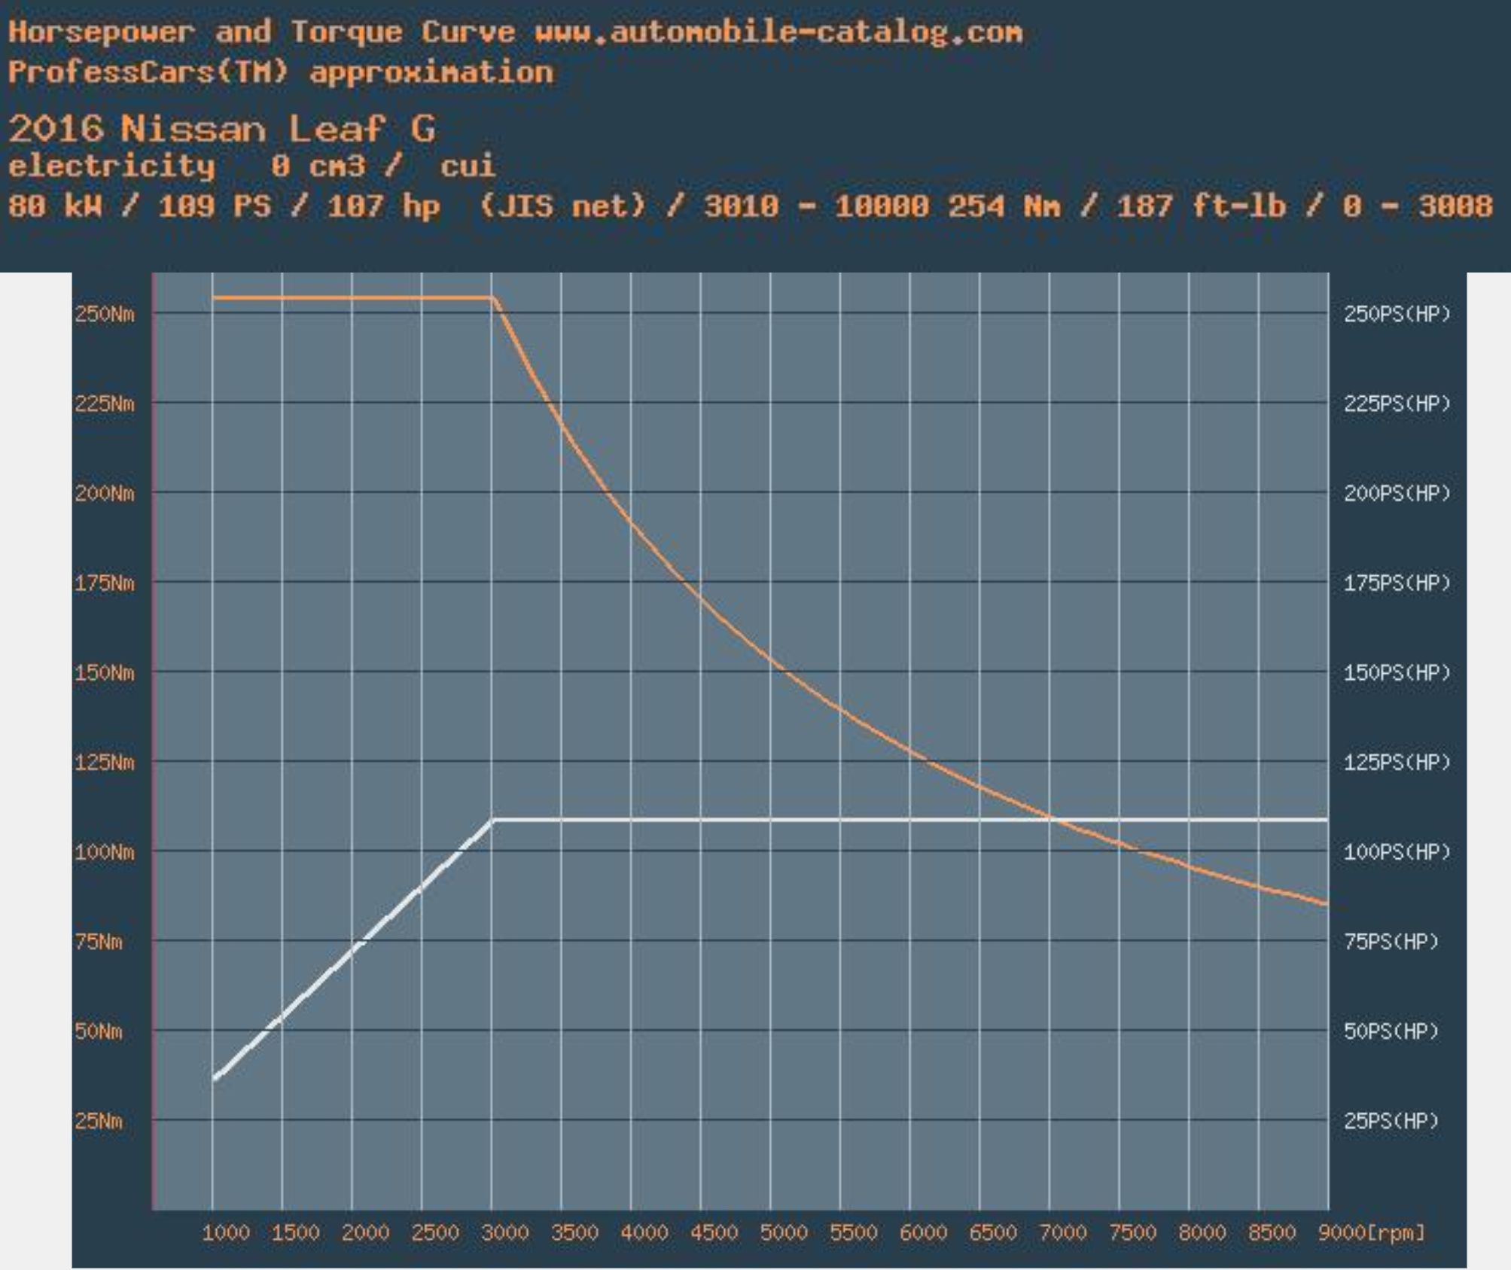The height and width of the screenshot is (1270, 1511).
Task: Click the 250Nm torque axis label
Action: click(x=104, y=314)
